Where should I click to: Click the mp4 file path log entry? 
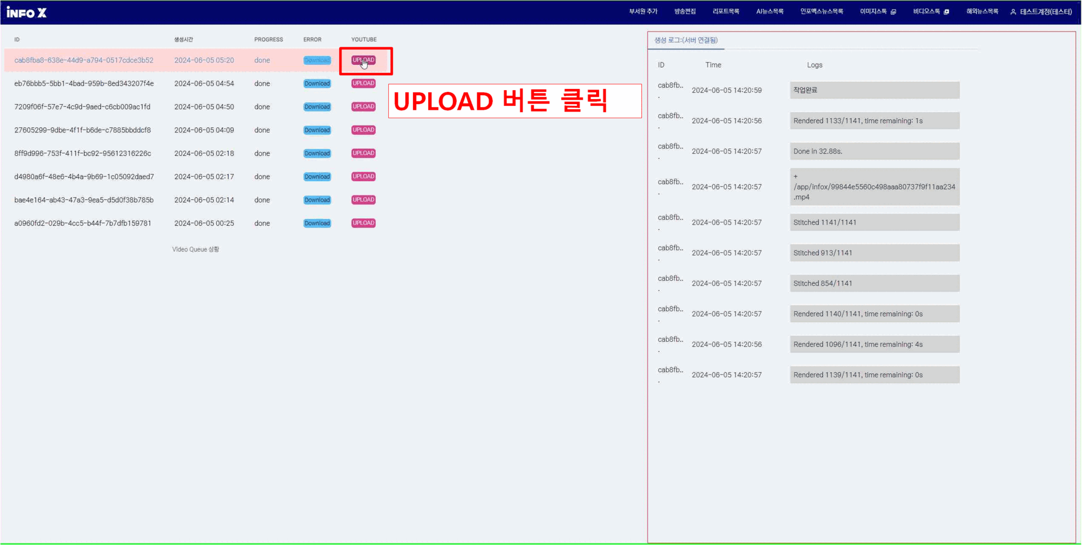[x=875, y=187]
